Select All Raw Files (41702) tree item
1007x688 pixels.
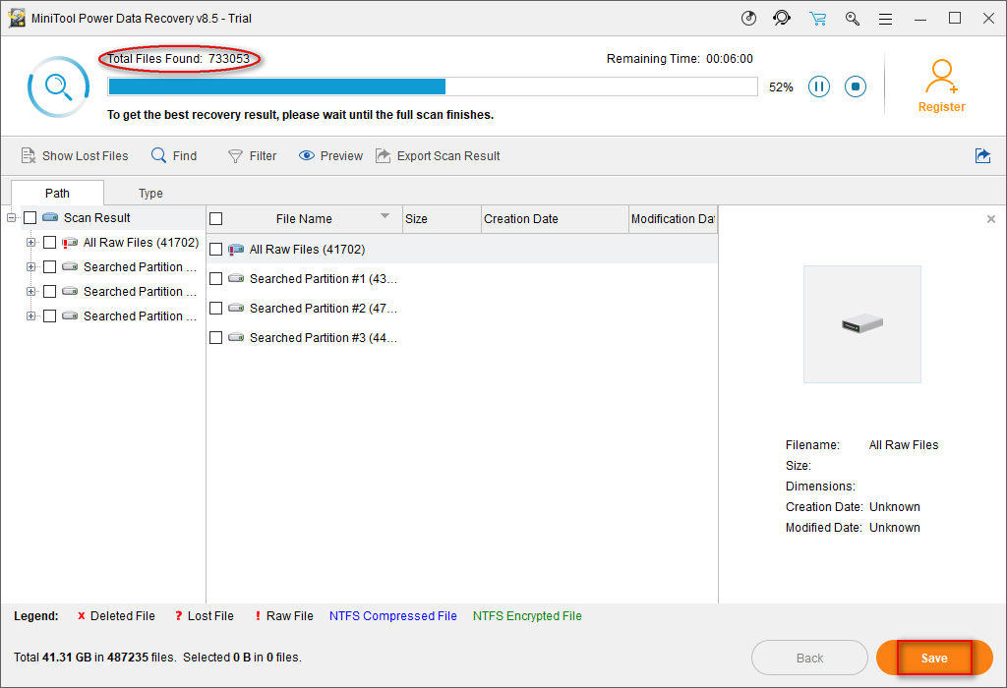click(142, 243)
